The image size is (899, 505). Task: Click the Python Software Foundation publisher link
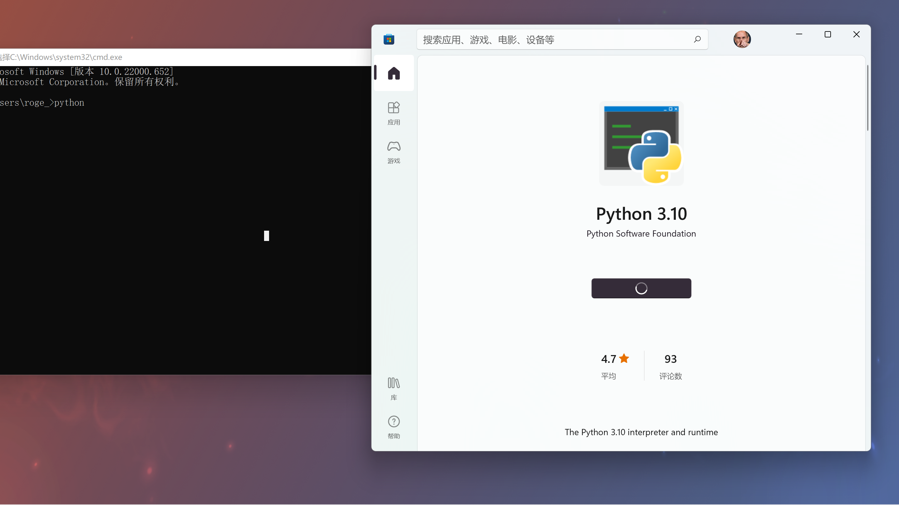pos(641,233)
